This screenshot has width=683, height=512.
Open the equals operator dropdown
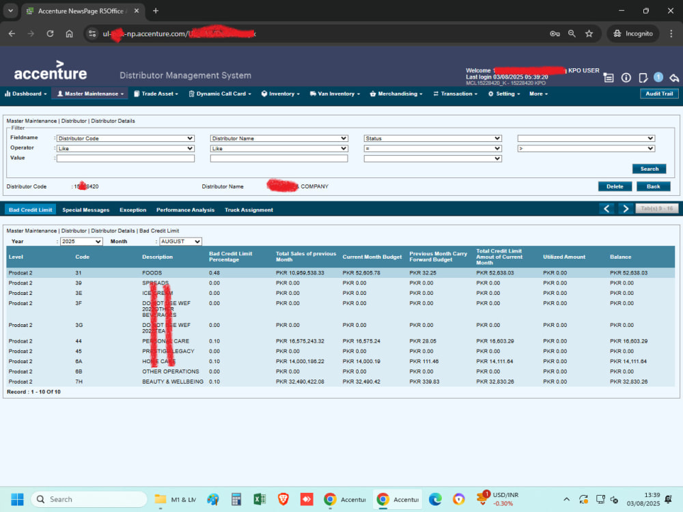[432, 148]
